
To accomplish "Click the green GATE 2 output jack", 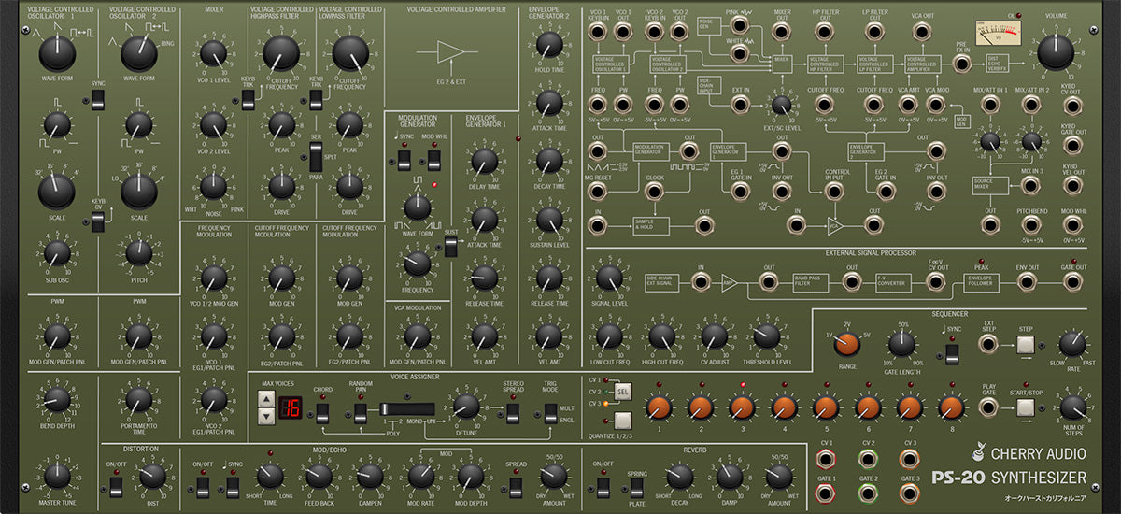I will tap(868, 493).
